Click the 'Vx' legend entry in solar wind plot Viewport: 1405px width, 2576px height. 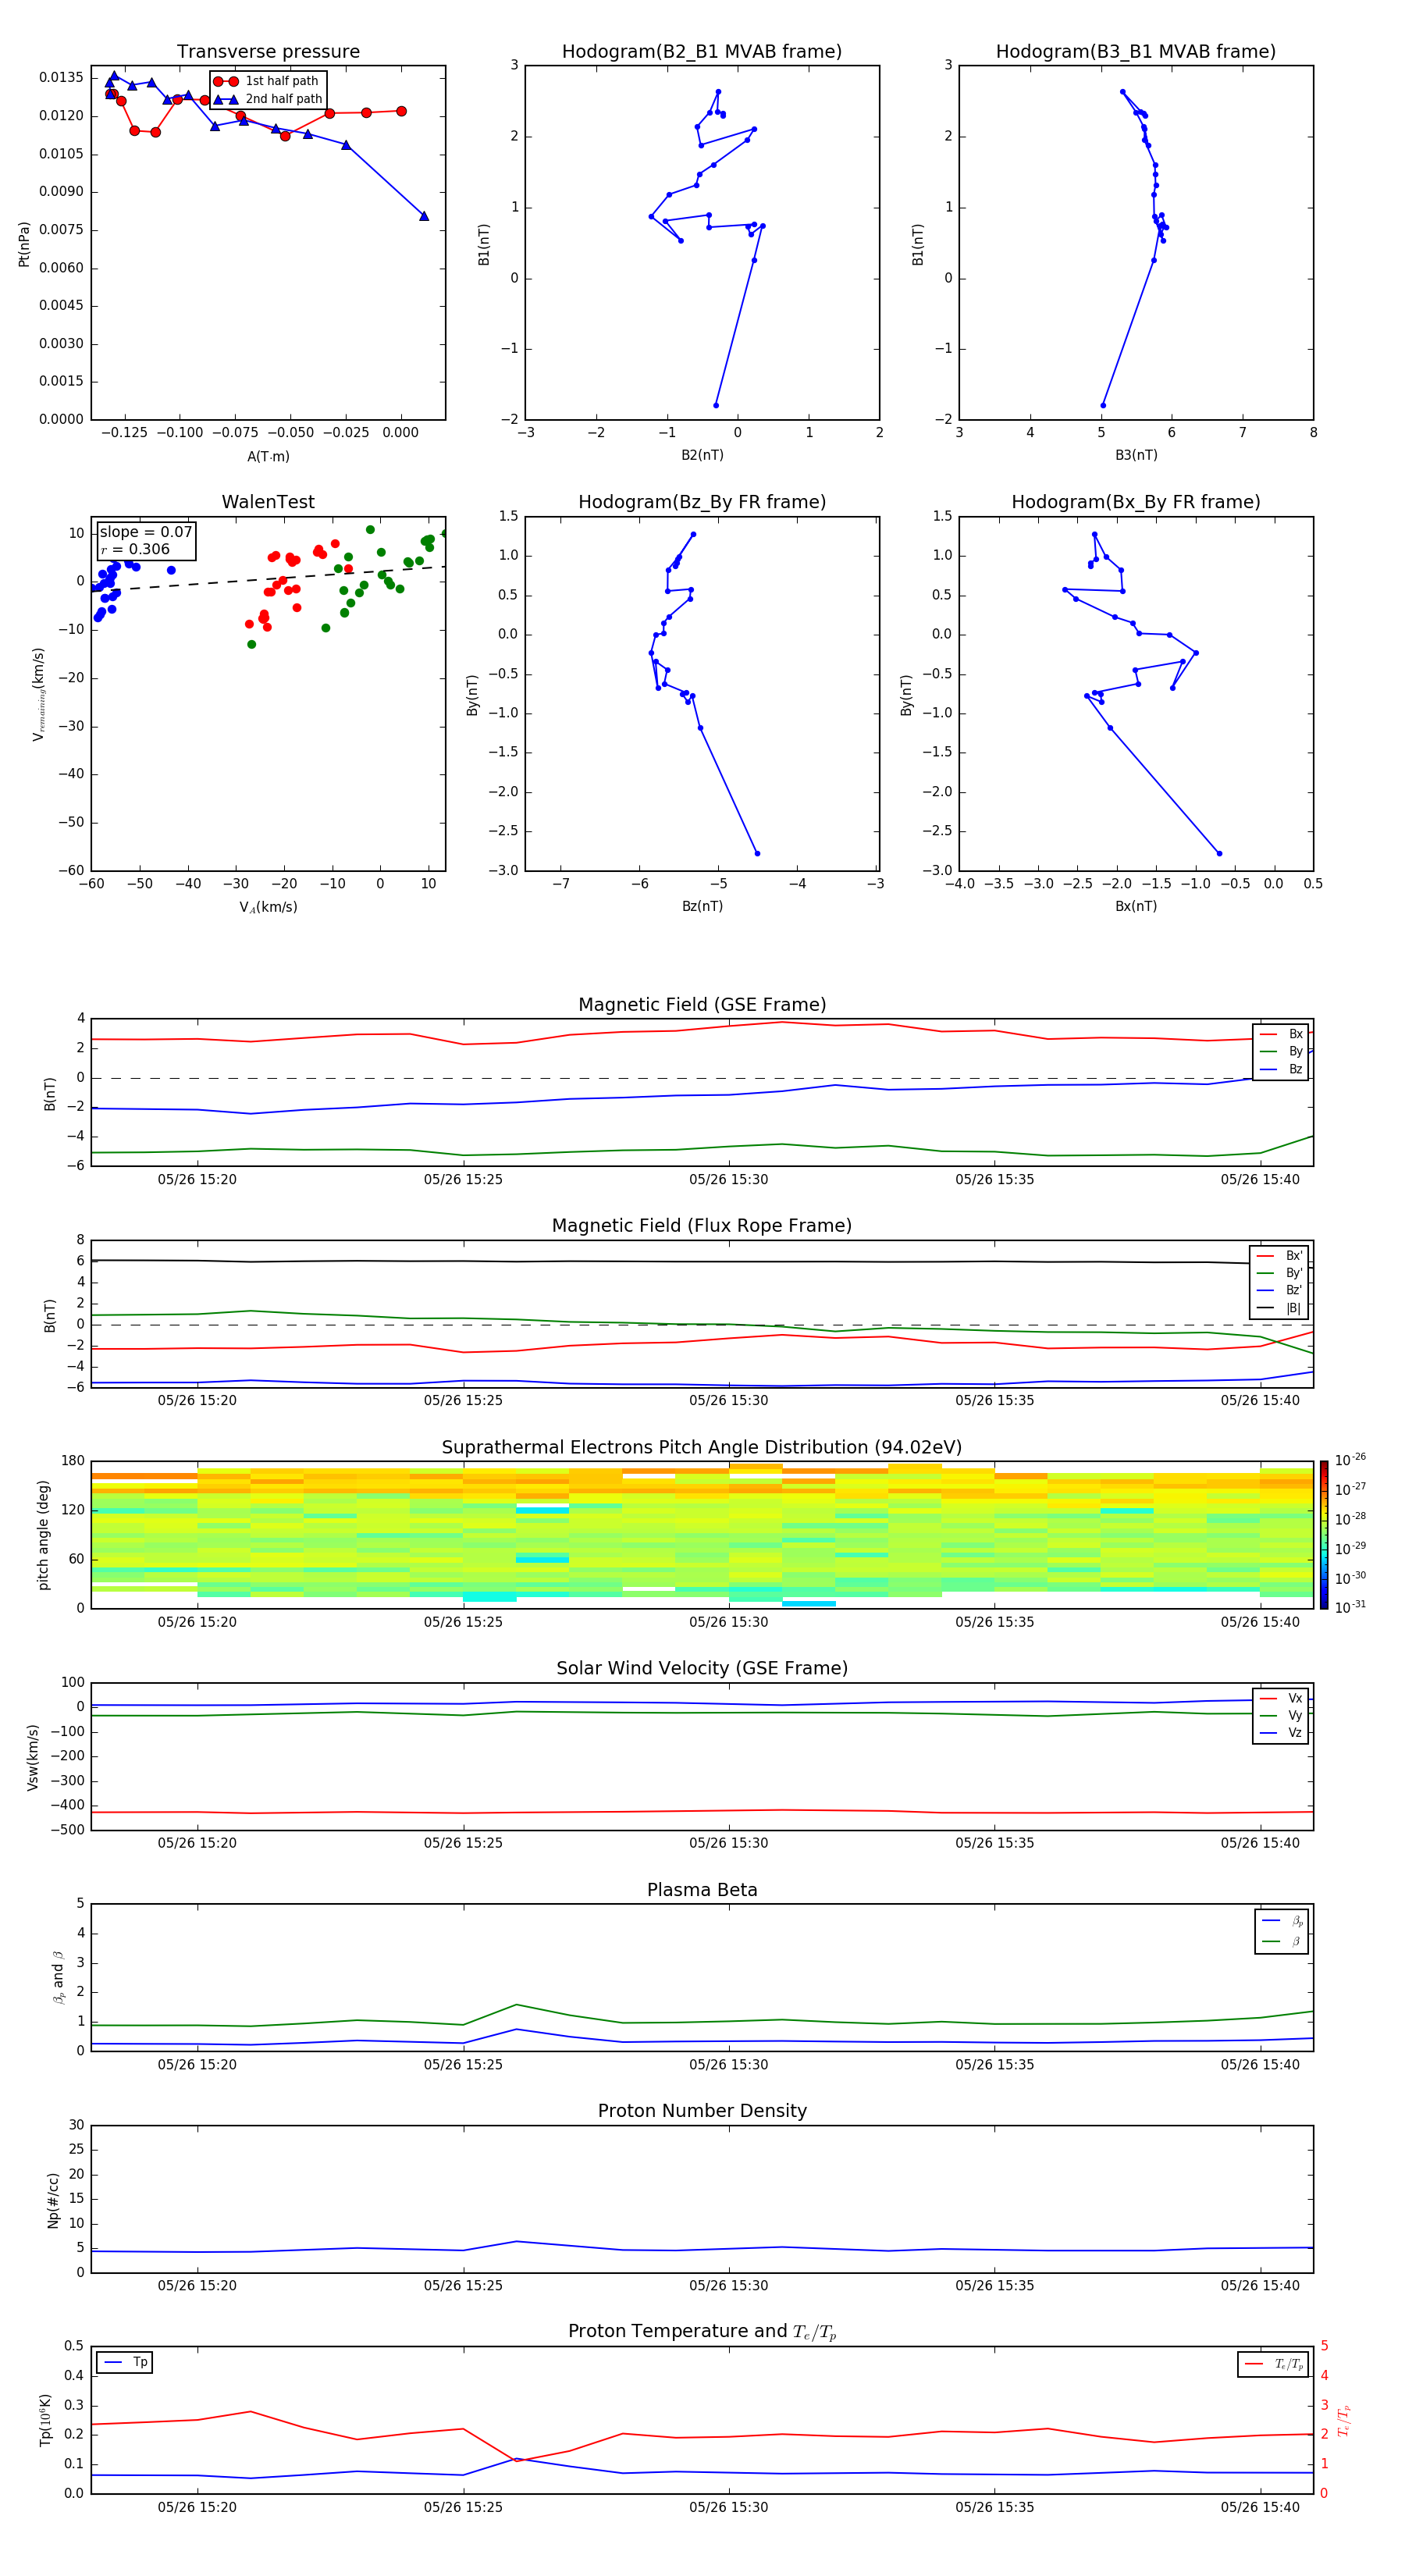click(1281, 1698)
